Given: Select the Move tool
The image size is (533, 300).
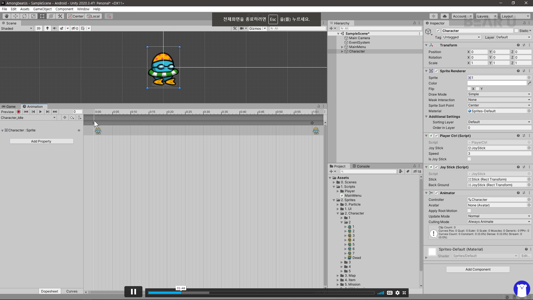Looking at the screenshot, I should (x=16, y=16).
